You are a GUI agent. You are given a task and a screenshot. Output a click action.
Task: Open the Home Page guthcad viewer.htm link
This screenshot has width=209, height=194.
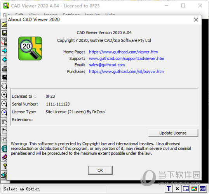123,52
